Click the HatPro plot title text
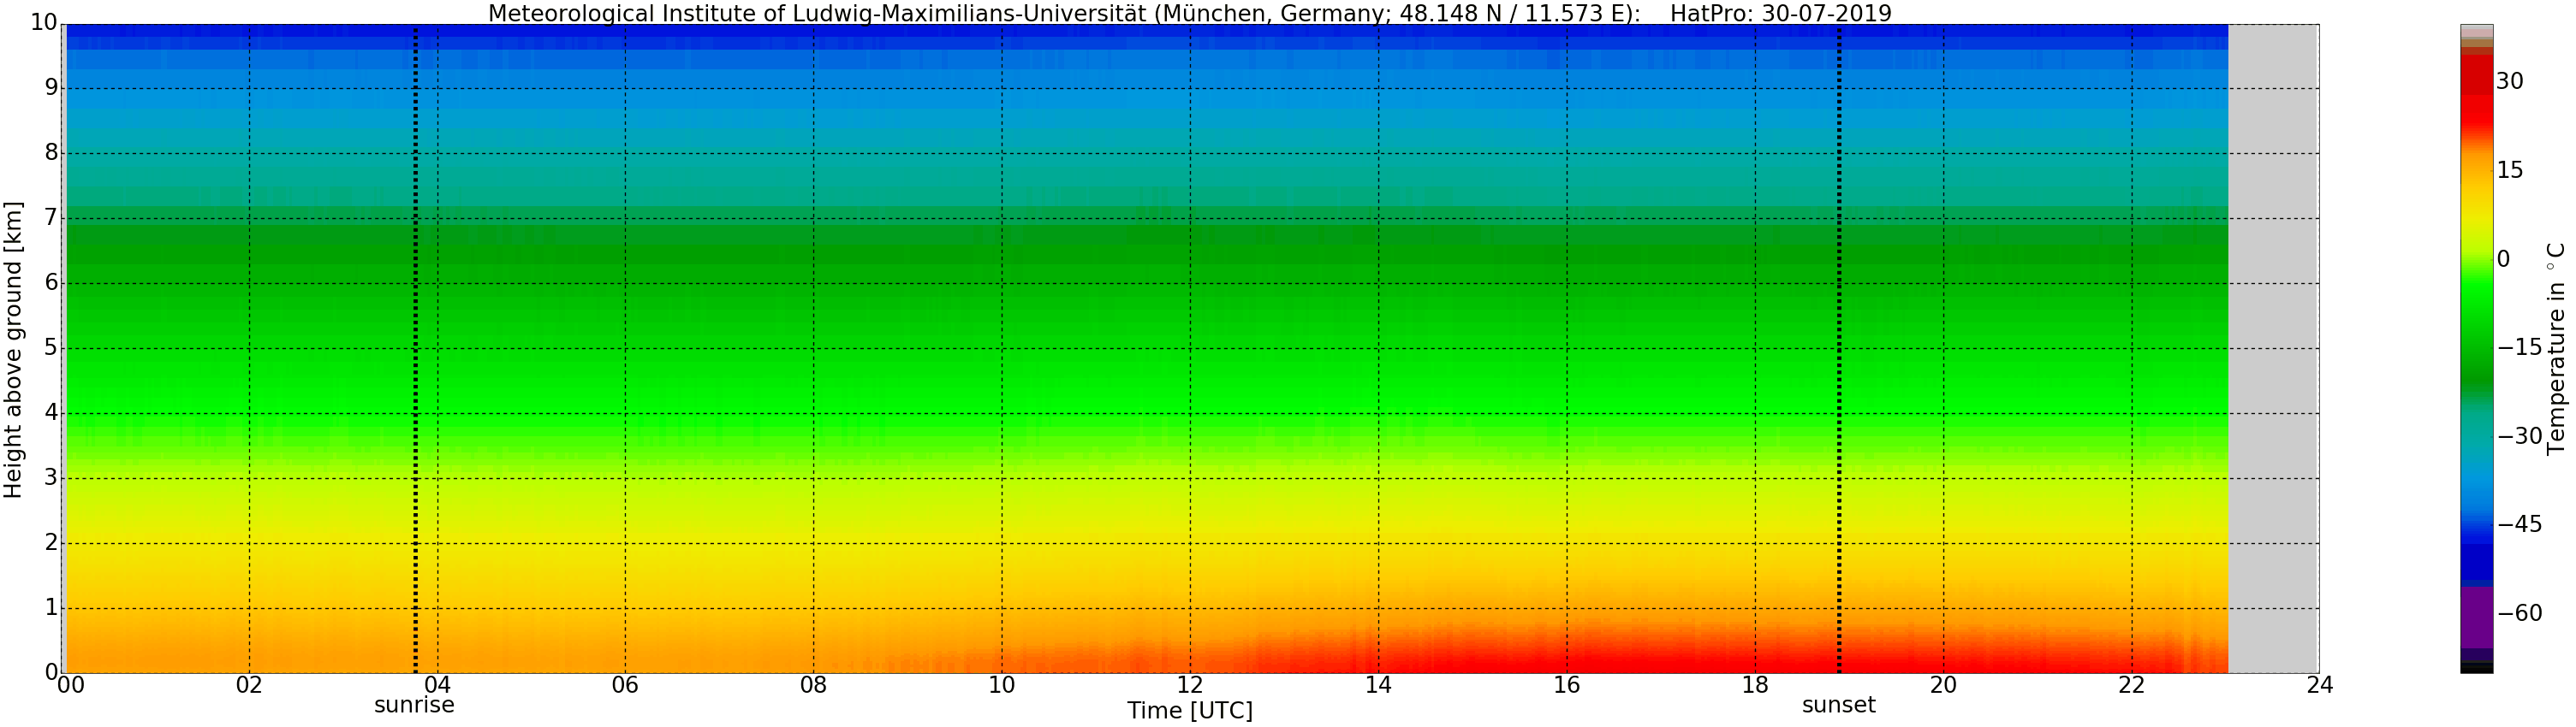Viewport: 2576px width, 727px height. coord(1189,13)
